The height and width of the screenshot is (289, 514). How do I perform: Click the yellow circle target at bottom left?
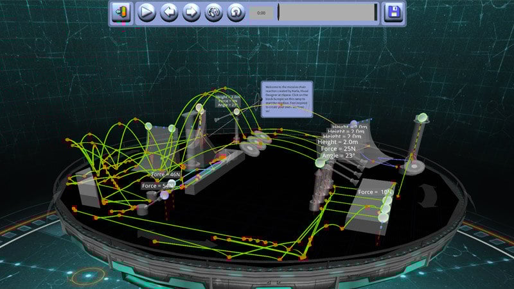pos(88,277)
